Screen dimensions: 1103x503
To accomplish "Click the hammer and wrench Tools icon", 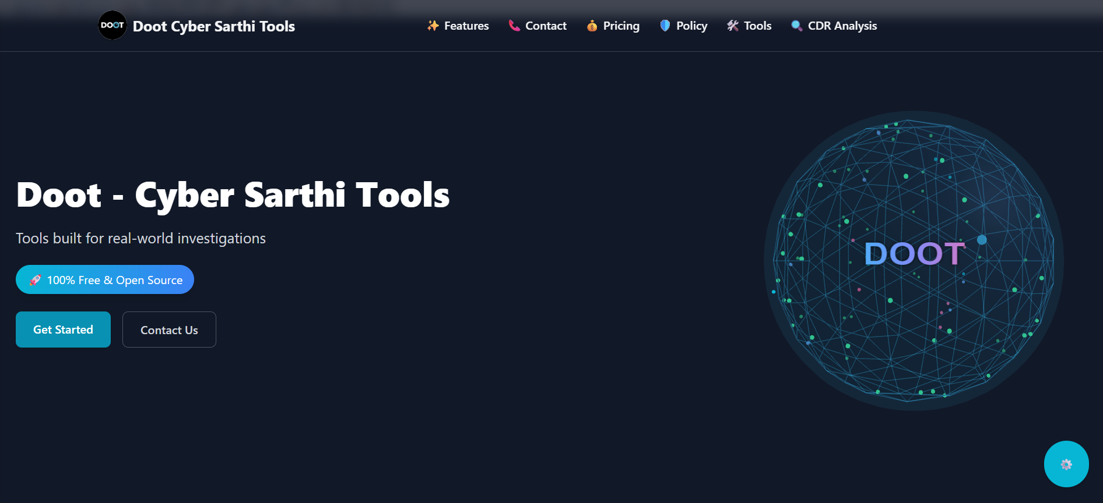I will [x=732, y=26].
